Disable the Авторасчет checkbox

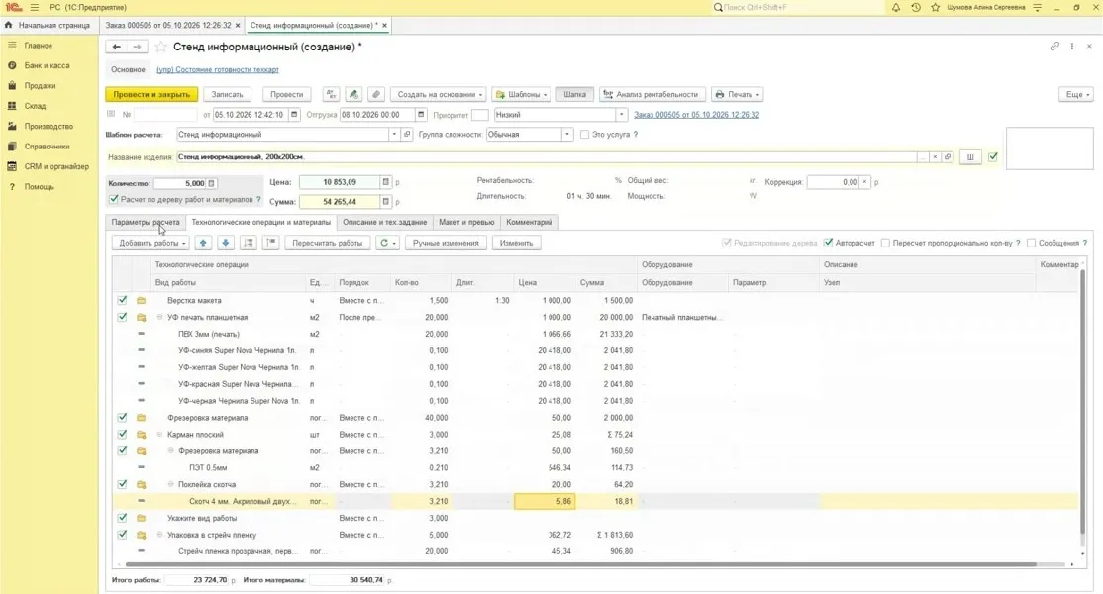829,243
